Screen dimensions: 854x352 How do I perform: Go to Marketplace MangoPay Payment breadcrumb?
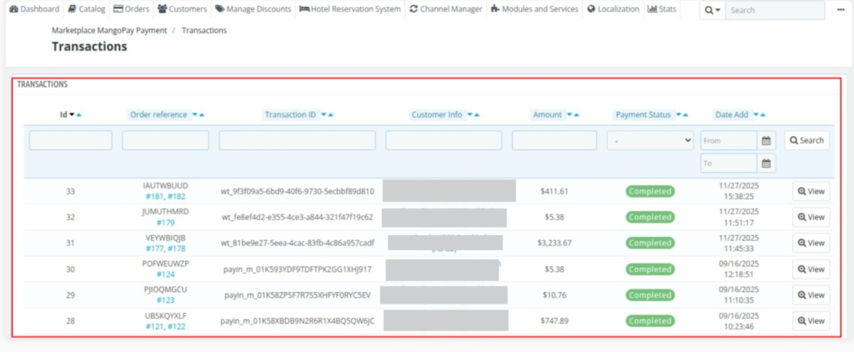(x=109, y=31)
